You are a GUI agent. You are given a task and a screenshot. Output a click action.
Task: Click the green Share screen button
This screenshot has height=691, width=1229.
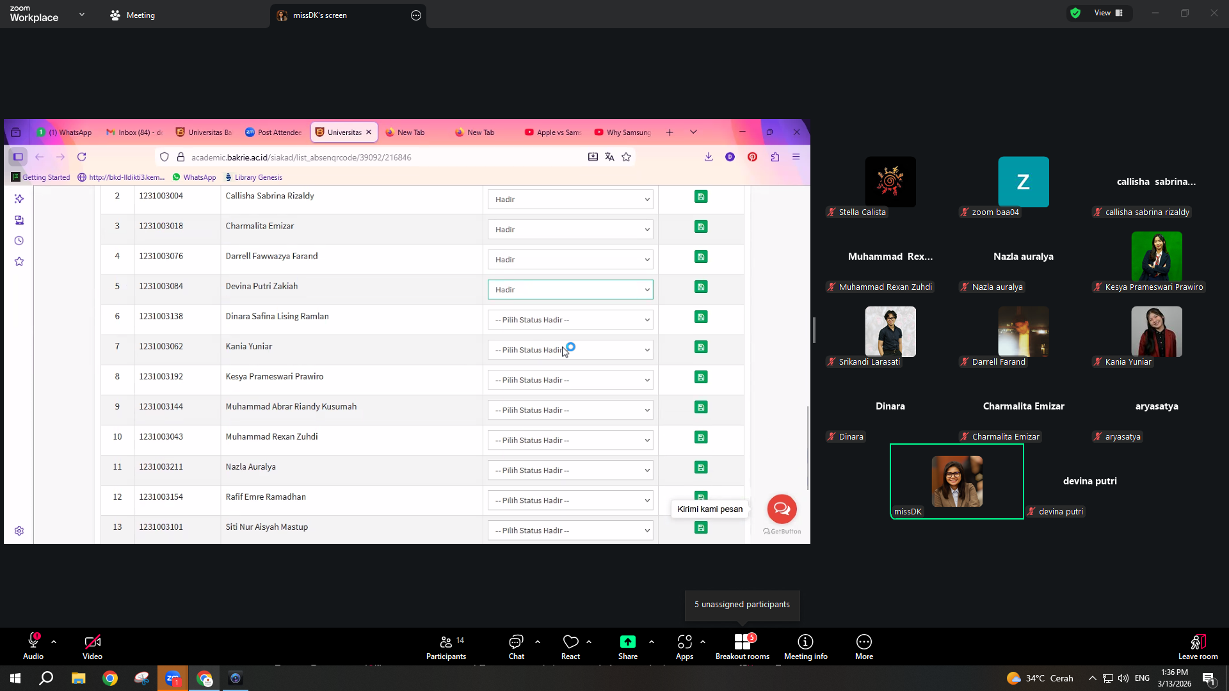628,646
